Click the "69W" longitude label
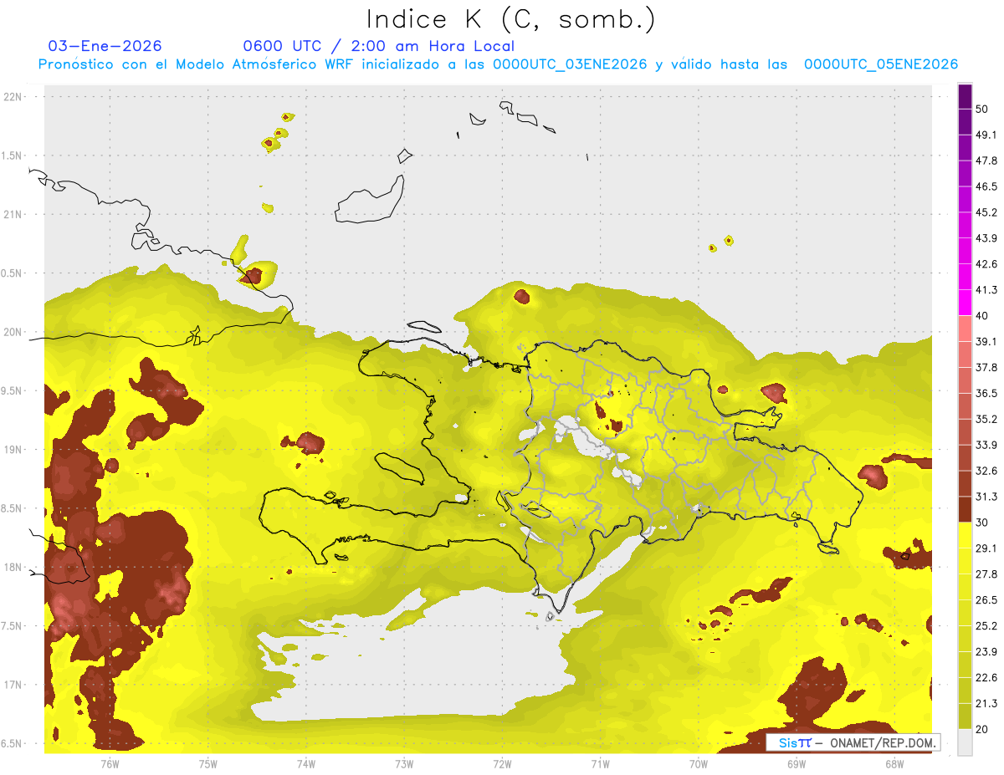This screenshot has width=1004, height=775. click(x=797, y=763)
